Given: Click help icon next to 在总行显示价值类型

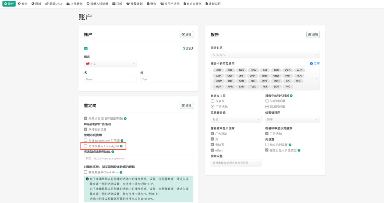Looking at the screenshot, I should 299,150.
